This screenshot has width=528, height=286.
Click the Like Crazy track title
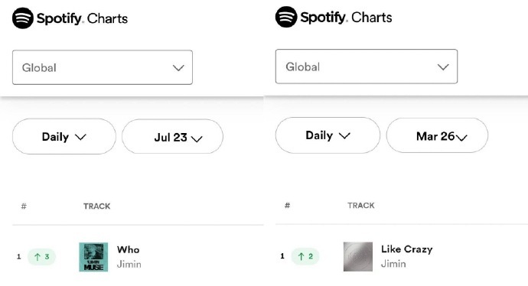point(407,249)
